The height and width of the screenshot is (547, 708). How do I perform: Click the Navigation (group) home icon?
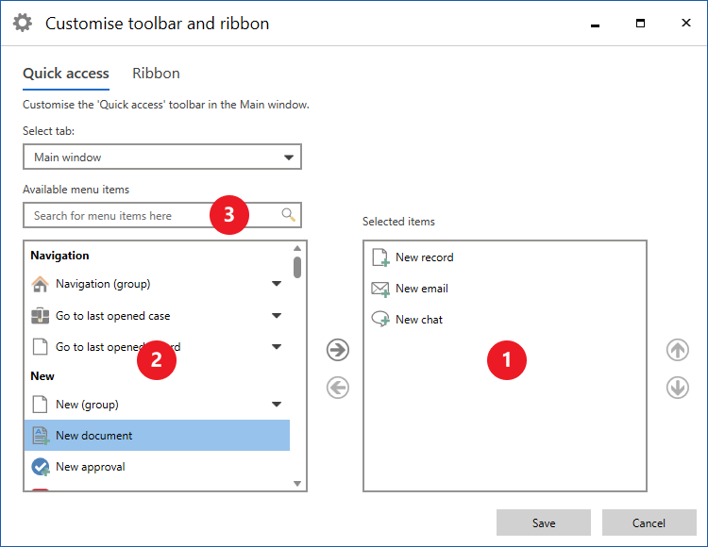[x=40, y=284]
